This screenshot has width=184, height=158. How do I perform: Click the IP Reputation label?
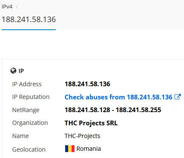[x=31, y=97]
